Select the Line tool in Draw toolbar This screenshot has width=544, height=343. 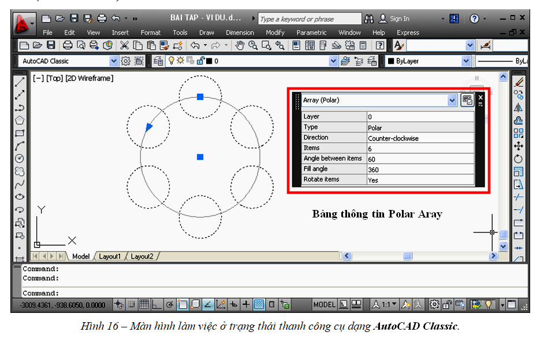point(20,82)
